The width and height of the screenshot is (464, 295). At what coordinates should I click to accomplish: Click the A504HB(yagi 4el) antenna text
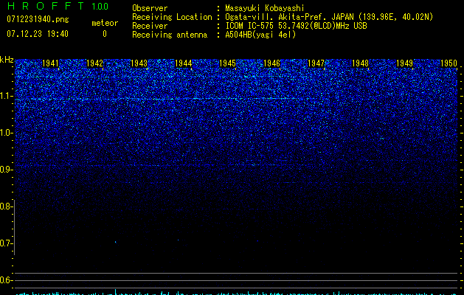(x=260, y=35)
